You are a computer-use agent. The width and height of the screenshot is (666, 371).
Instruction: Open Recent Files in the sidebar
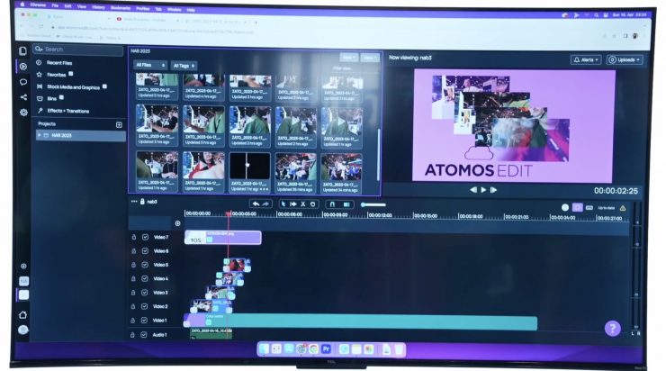59,63
